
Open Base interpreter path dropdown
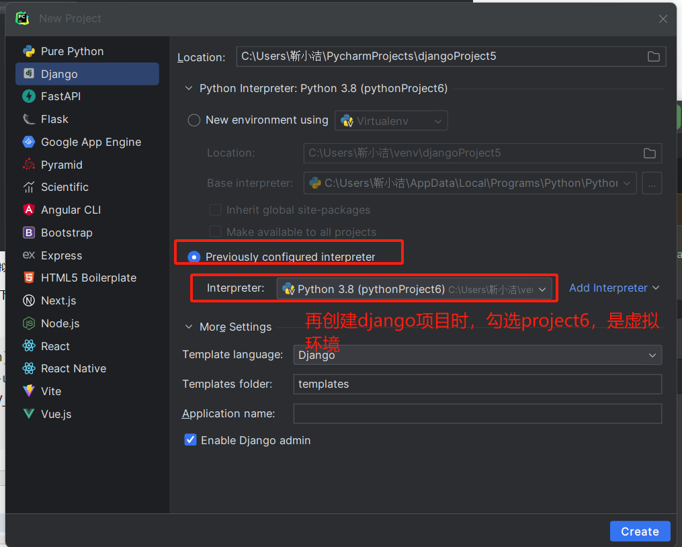click(x=470, y=183)
